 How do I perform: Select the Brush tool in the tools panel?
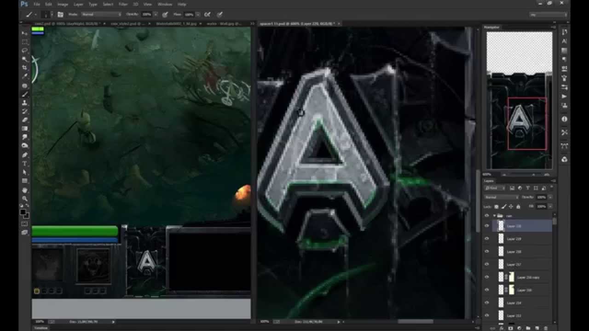pyautogui.click(x=25, y=94)
